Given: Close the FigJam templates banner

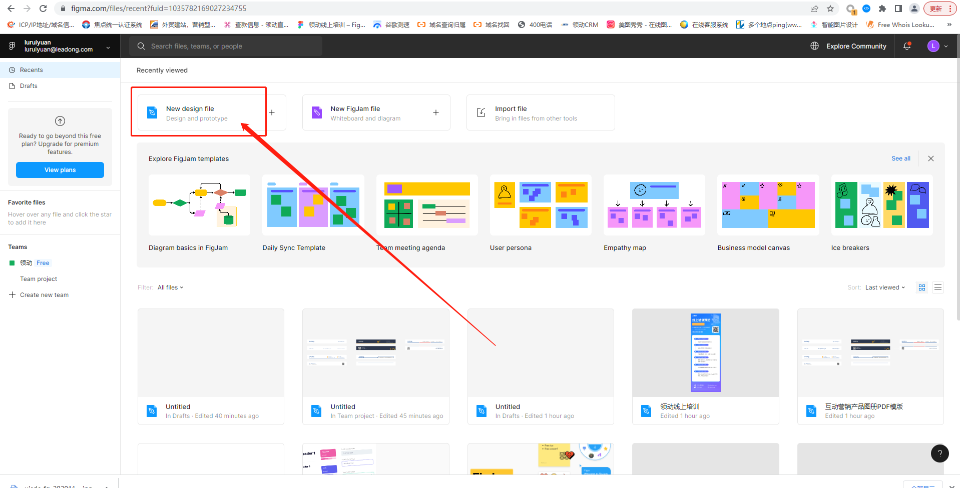Looking at the screenshot, I should pyautogui.click(x=931, y=158).
